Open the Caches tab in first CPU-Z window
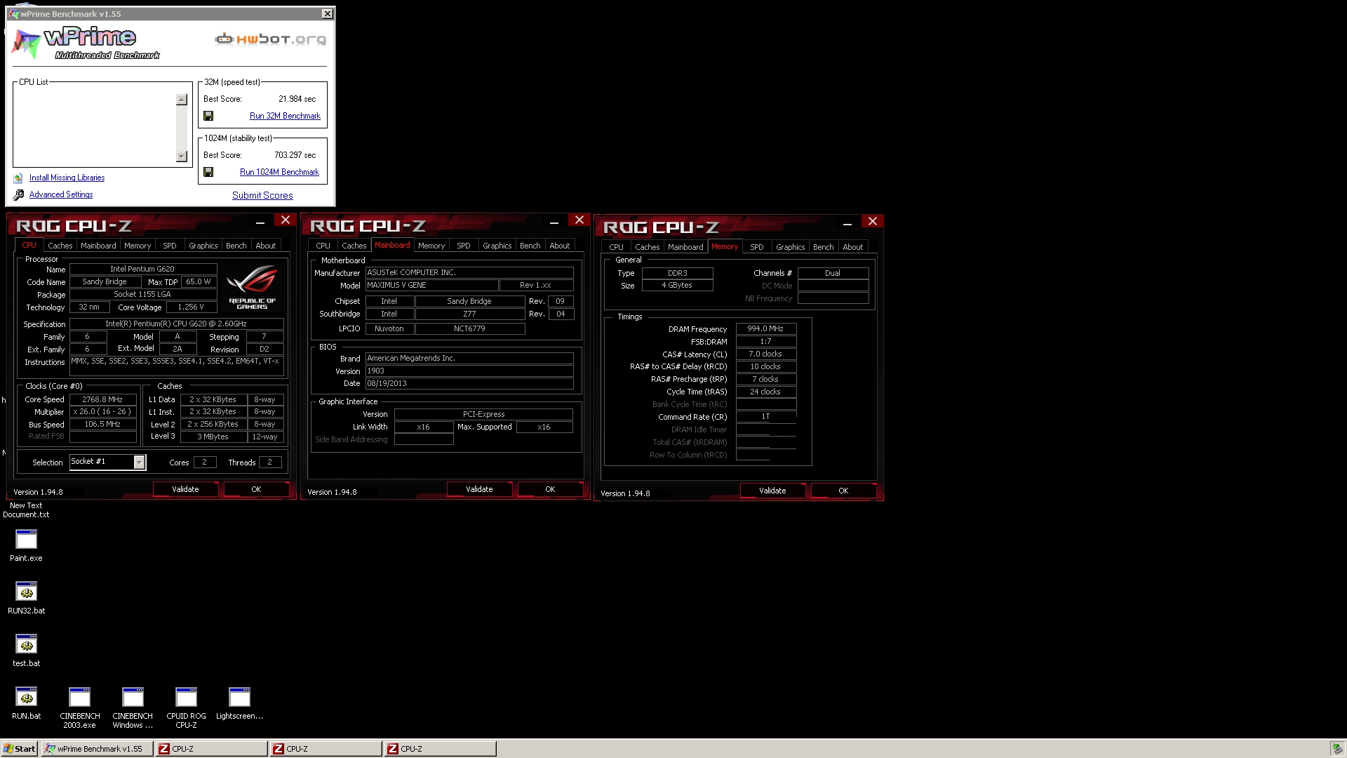Image resolution: width=1347 pixels, height=758 pixels. (x=60, y=246)
